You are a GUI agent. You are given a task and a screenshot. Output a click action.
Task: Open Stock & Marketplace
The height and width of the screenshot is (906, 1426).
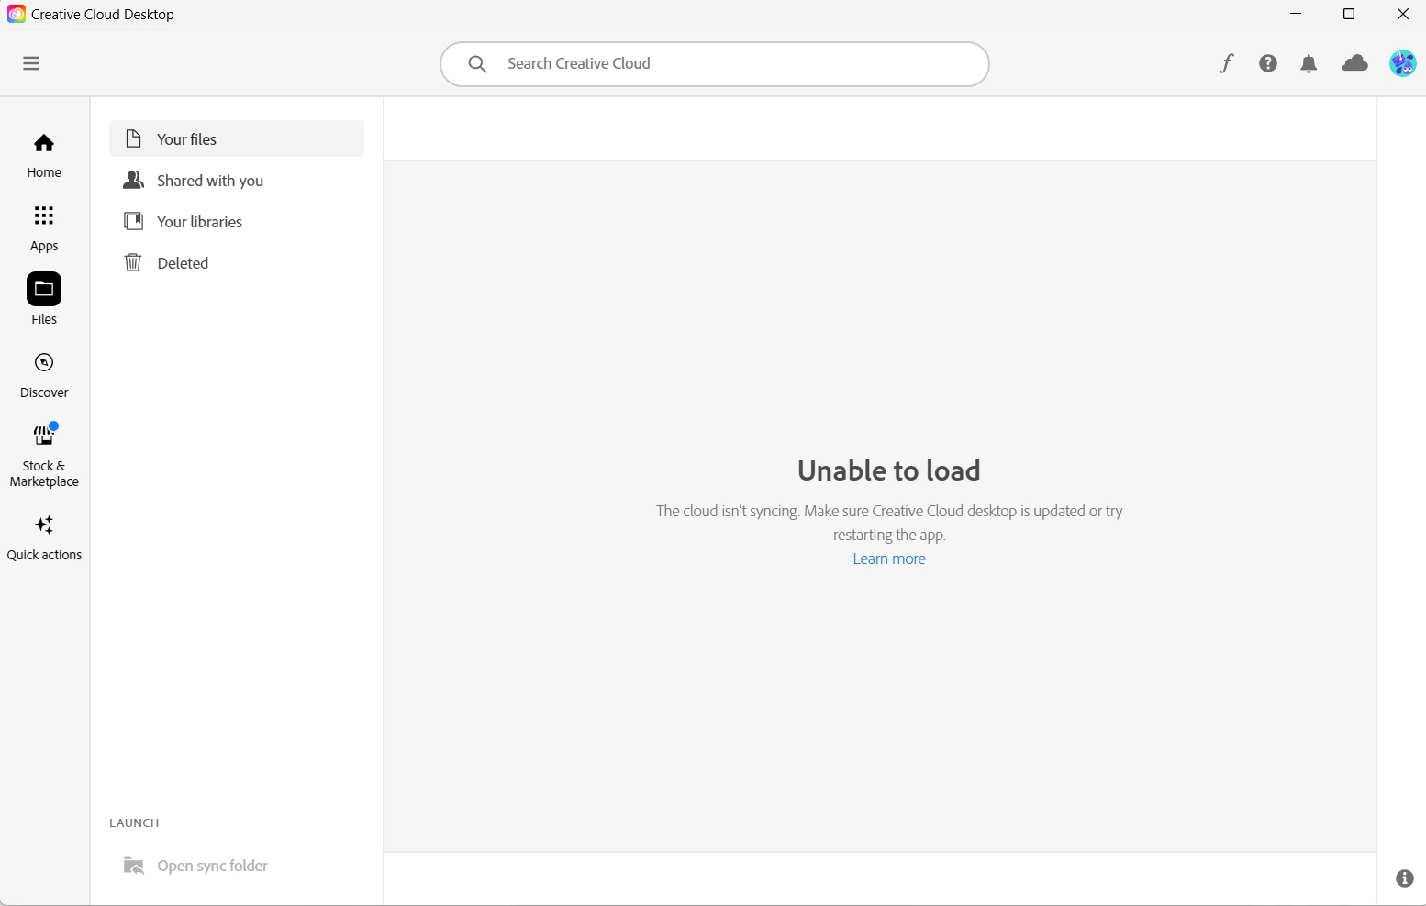(44, 455)
